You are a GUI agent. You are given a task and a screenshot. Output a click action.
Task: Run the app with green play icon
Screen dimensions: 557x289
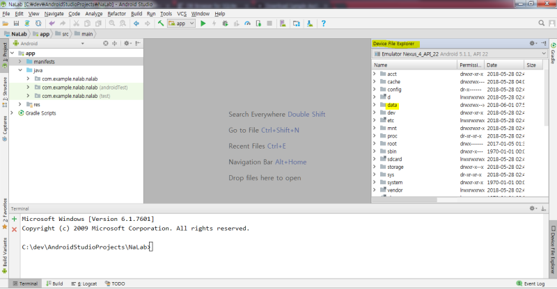coord(203,24)
